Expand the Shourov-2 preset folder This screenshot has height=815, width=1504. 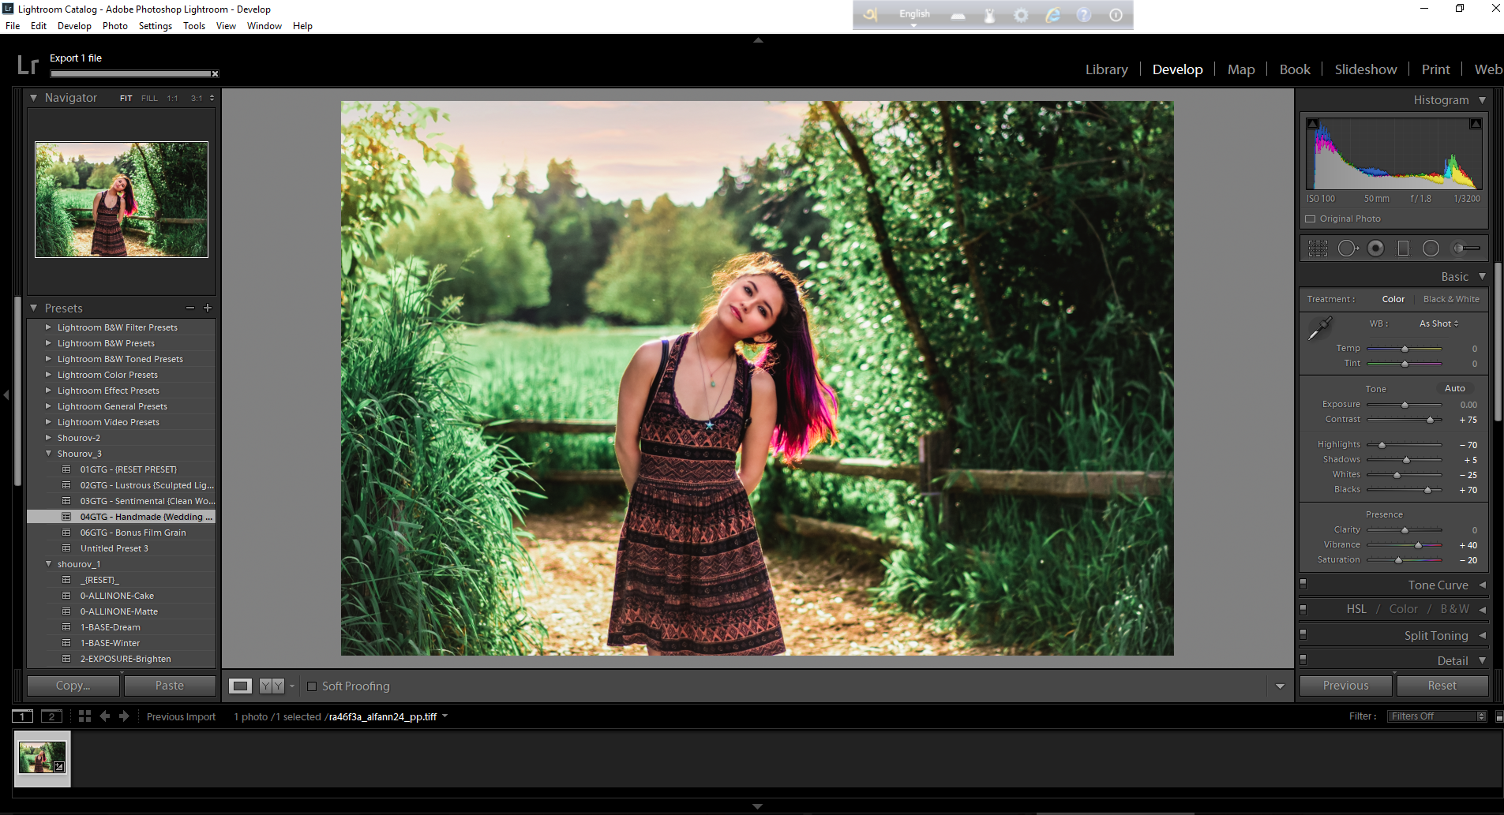[x=49, y=438]
